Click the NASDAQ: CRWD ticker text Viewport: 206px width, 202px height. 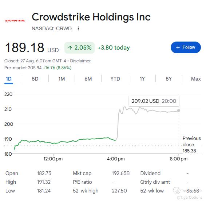[52, 28]
